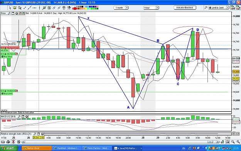Switch to PureDeal taskbar window
This screenshot has height=151, width=241.
point(67,148)
